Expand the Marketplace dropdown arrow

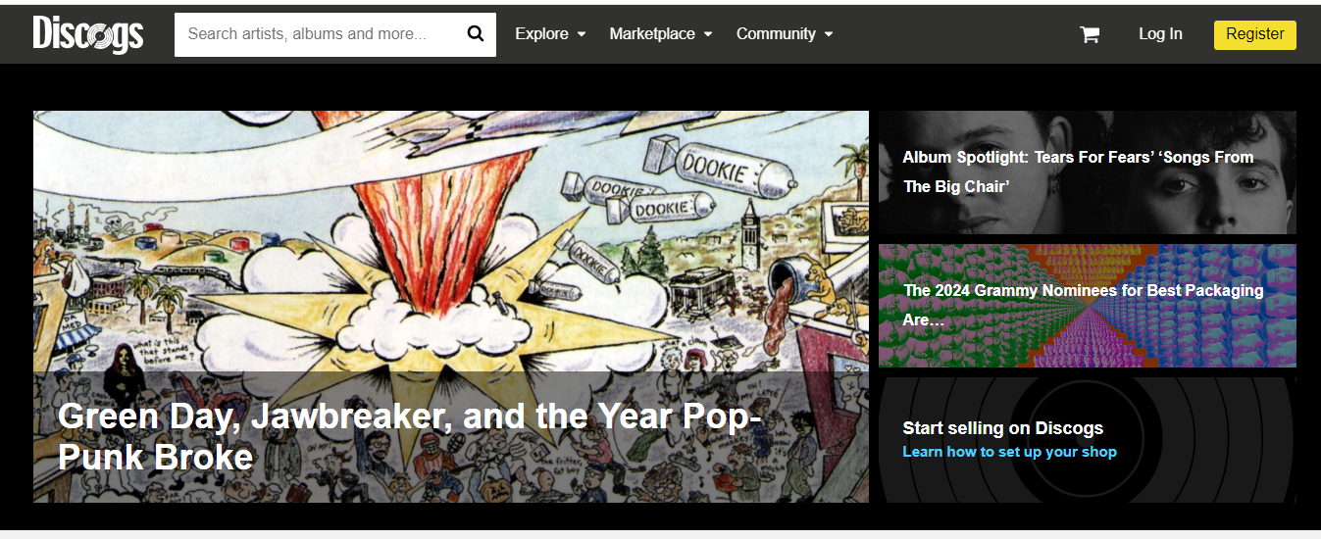pyautogui.click(x=708, y=34)
